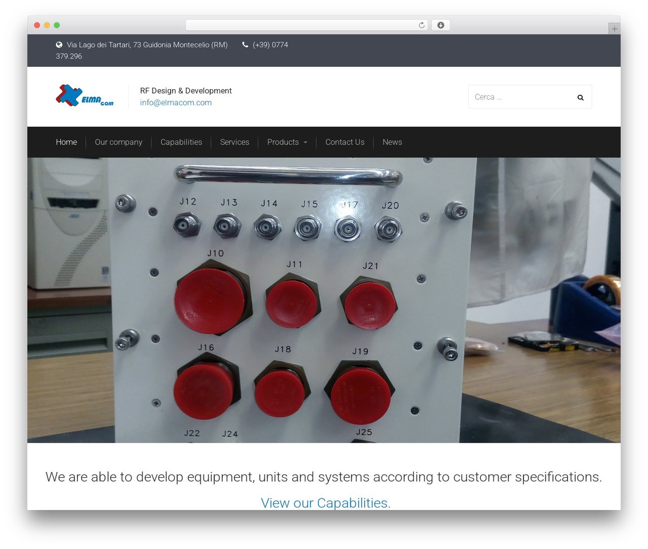Open a new tab with plus button
648x549 pixels.
click(x=614, y=29)
